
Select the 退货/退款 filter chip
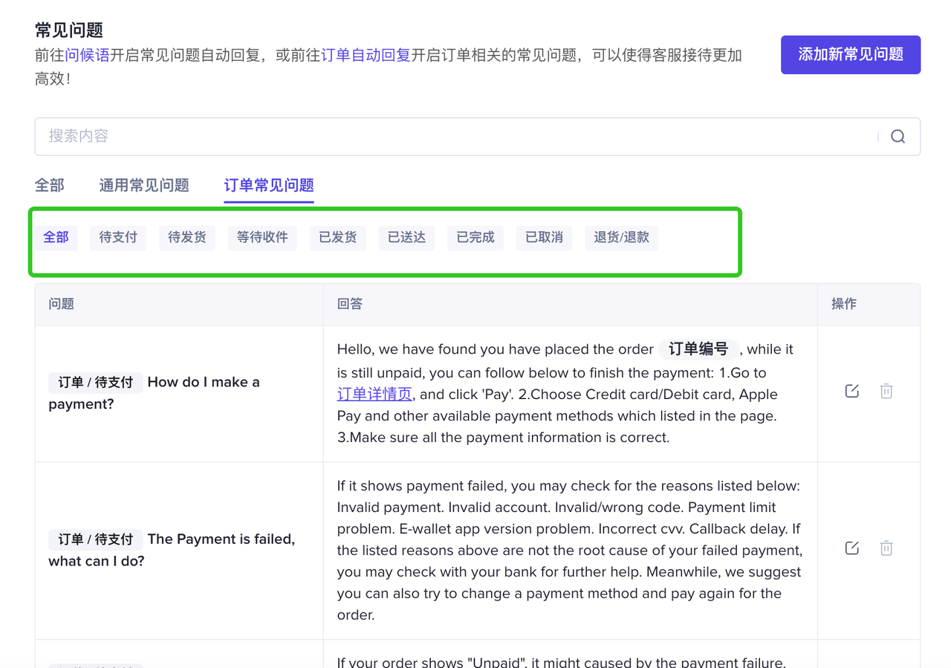pyautogui.click(x=621, y=238)
